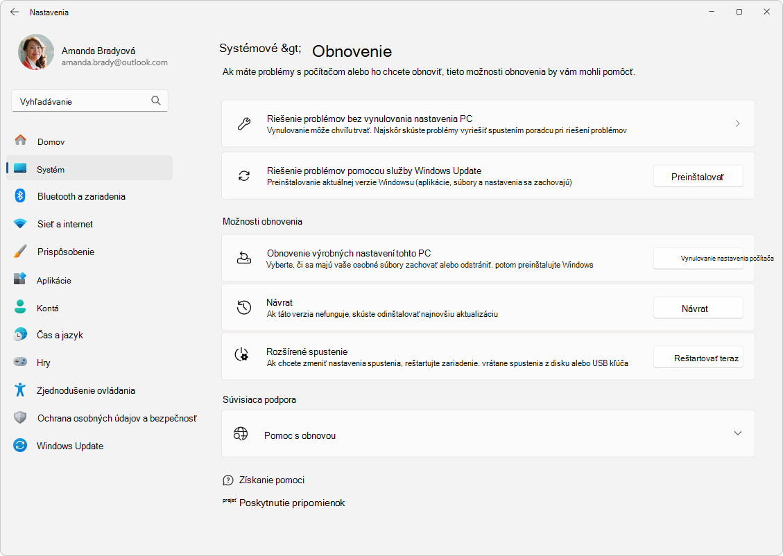The image size is (783, 556).
Task: Click reset PC icon for Obnovenie výrobných nastavení
Action: pyautogui.click(x=244, y=258)
